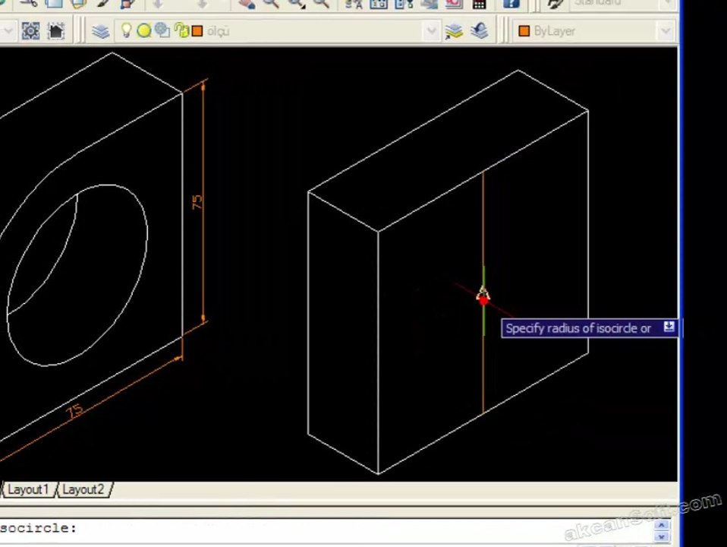Screen dimensions: 727x547
Task: Toggle the lock icon for ölçü layer
Action: (181, 30)
